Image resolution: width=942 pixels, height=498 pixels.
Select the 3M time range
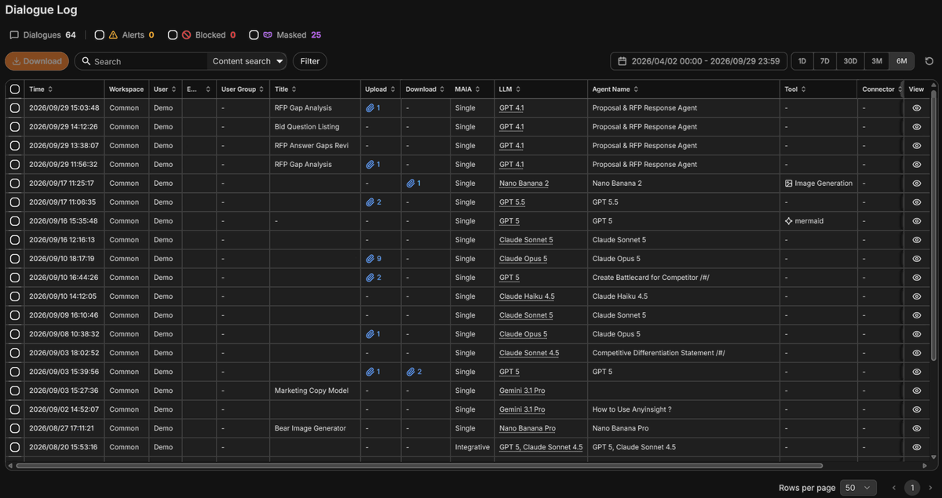[877, 61]
